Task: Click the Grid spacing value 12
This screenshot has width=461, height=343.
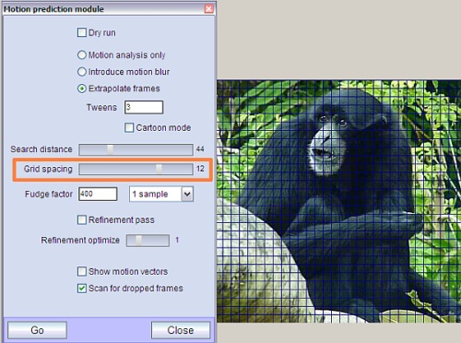Action: [200, 169]
